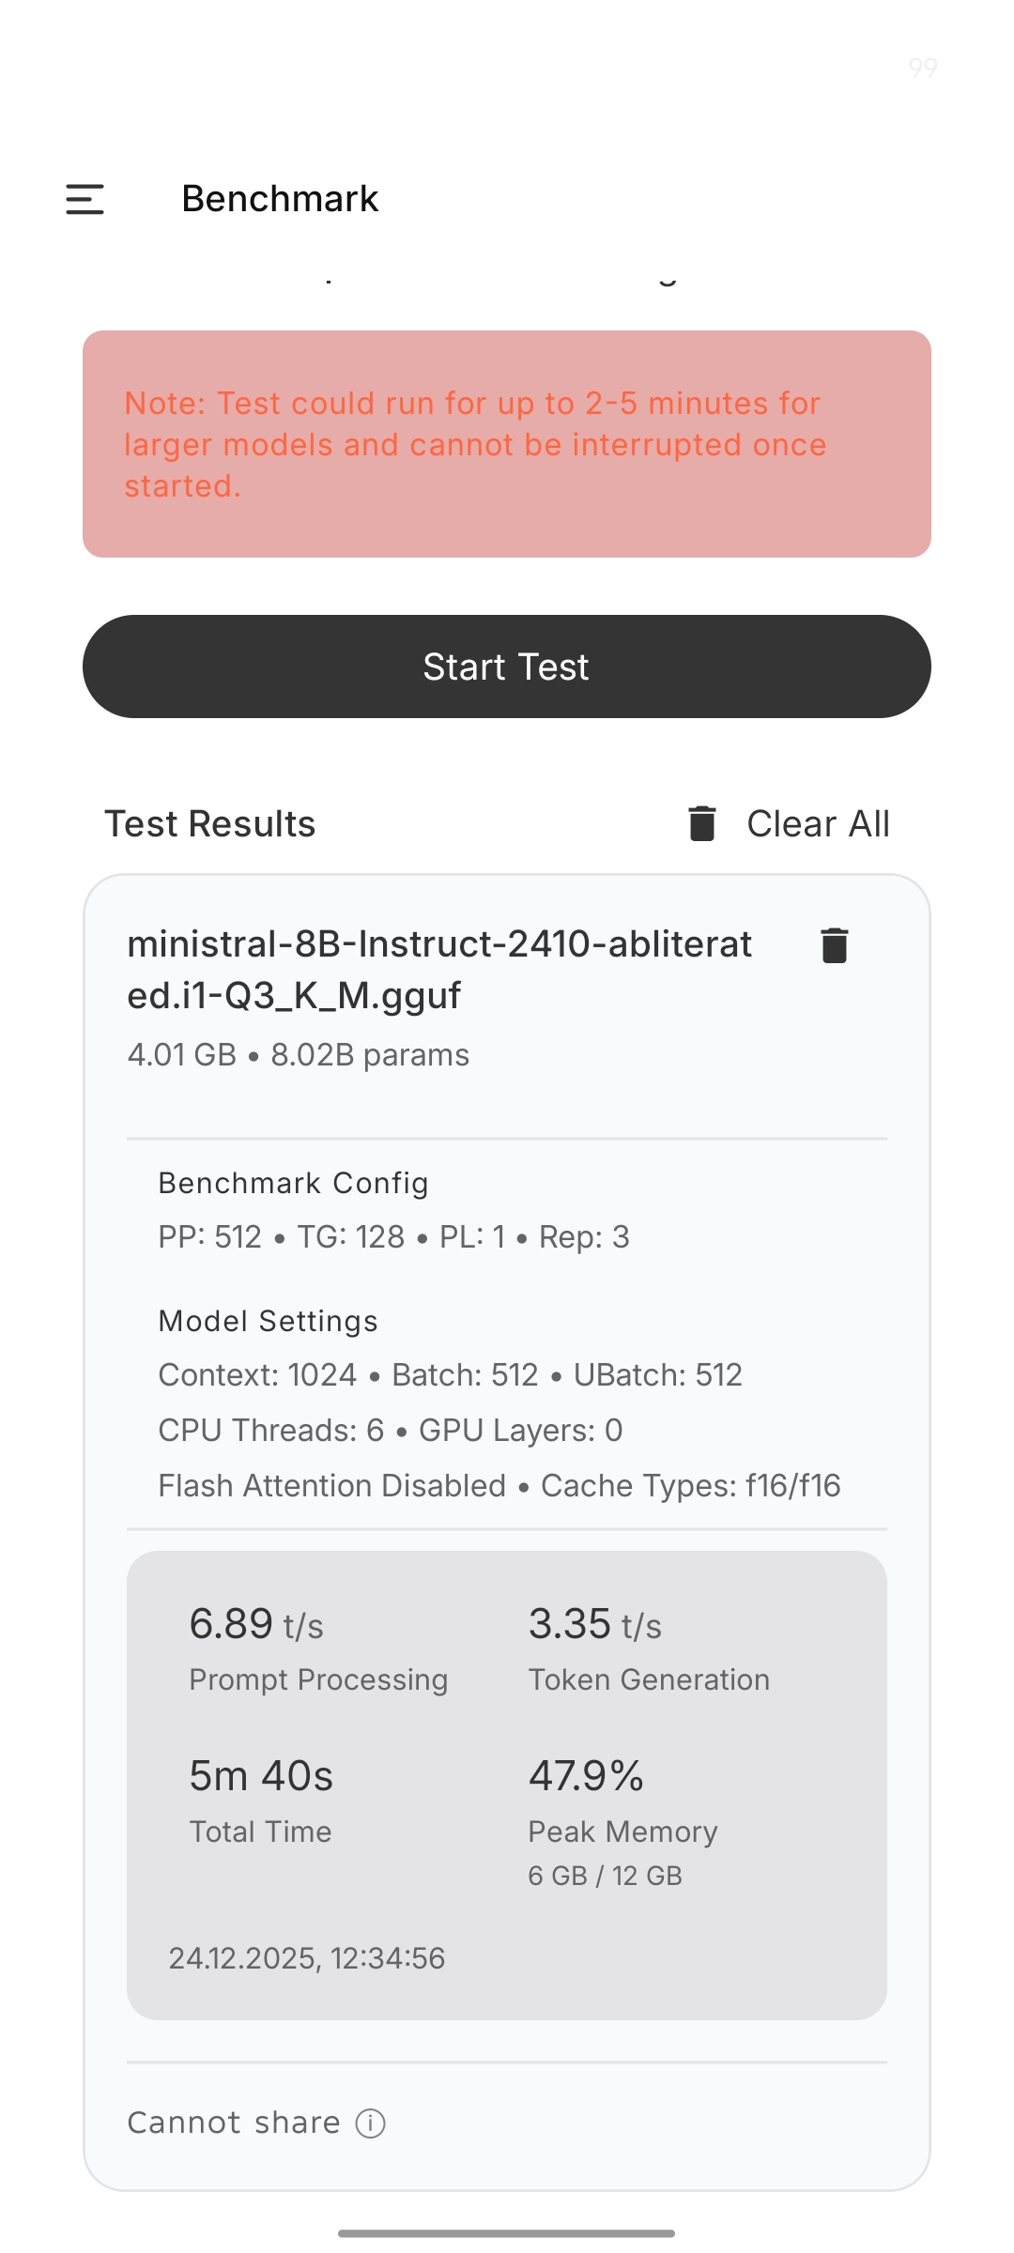Tap the Benchmark Config section heading
This screenshot has width=1014, height=2253.
(293, 1183)
